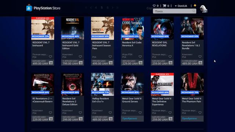Open the Resident Evil «3 в 1» cover image

(102, 84)
